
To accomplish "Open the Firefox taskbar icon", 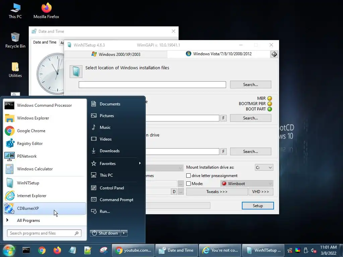I will click(57, 250).
